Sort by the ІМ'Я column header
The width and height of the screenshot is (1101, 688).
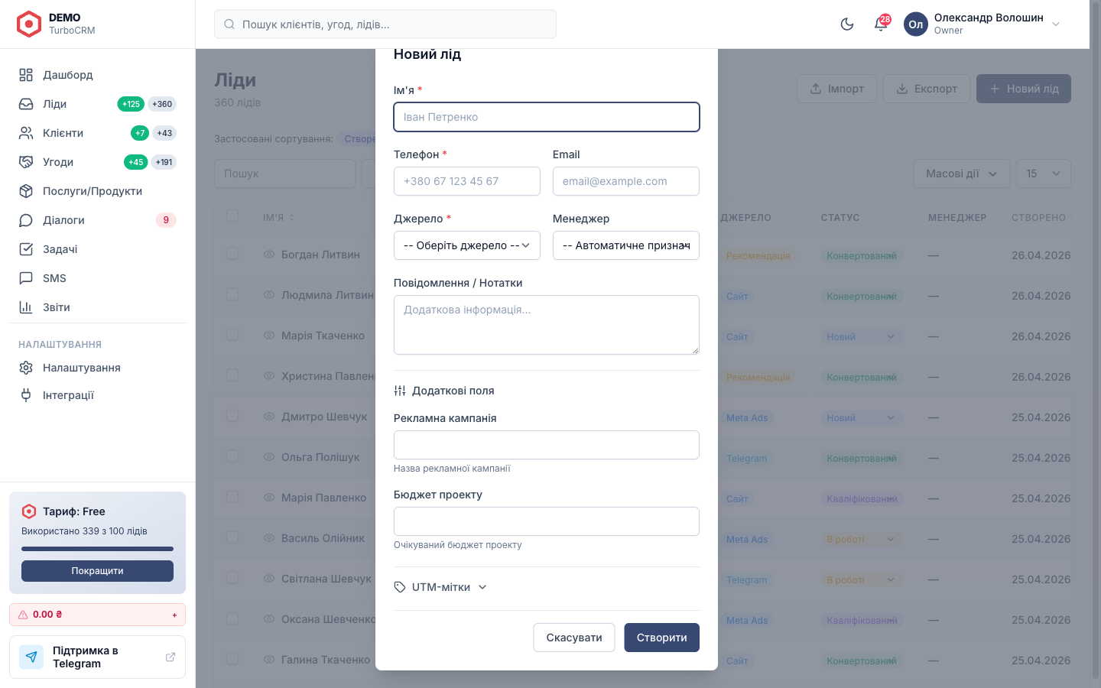(x=278, y=218)
